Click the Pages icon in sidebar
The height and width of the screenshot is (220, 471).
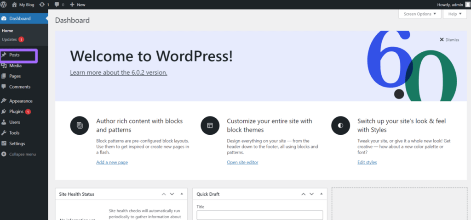tap(4, 77)
